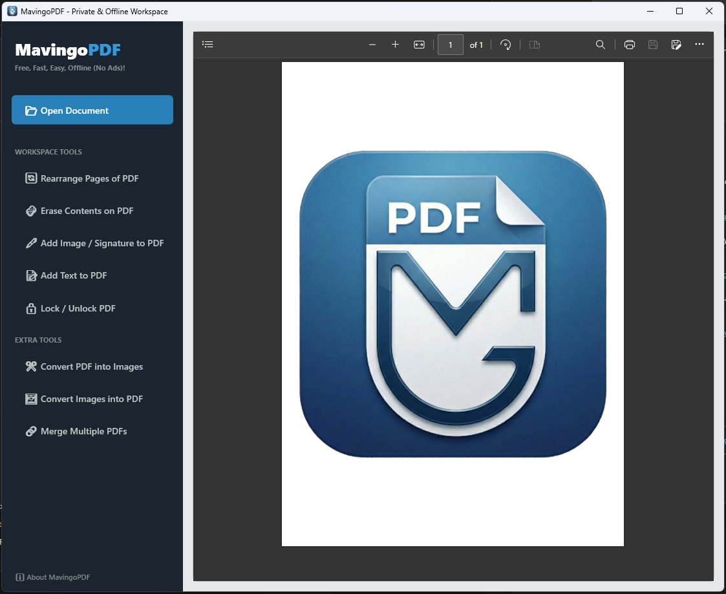Rotate the current page
Image resolution: width=726 pixels, height=594 pixels.
pos(506,44)
